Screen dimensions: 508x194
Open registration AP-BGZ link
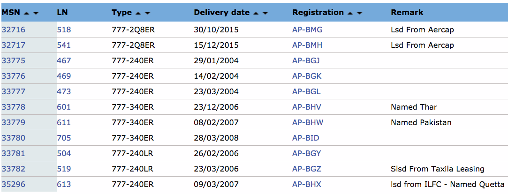point(307,169)
